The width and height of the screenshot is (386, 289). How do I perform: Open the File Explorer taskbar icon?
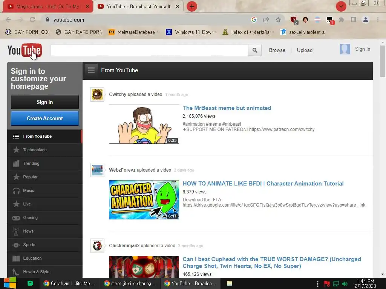230,283
